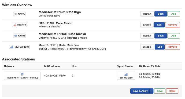Scan with the MT7622 radio0

161,14
